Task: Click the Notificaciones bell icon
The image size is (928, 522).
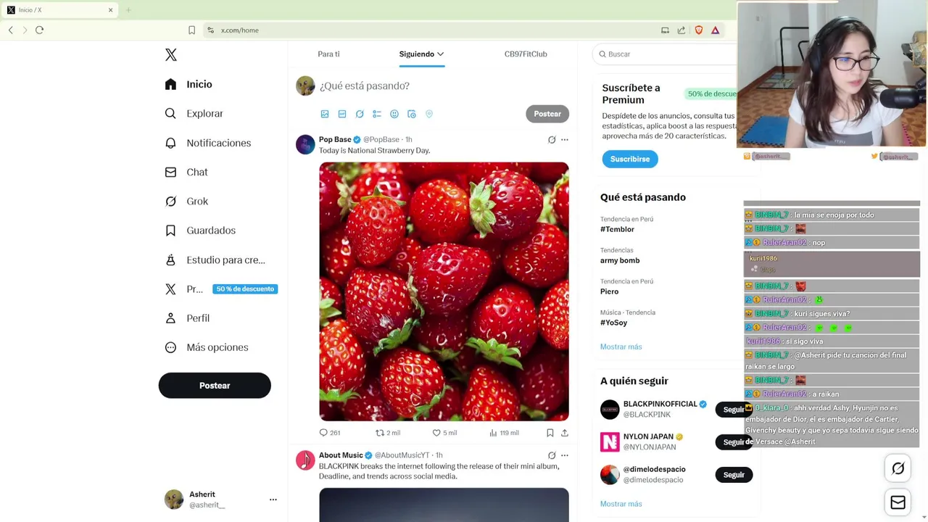Action: click(170, 143)
